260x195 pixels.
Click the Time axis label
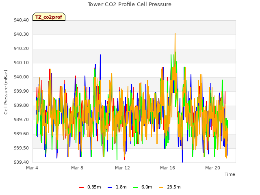coord(230,174)
